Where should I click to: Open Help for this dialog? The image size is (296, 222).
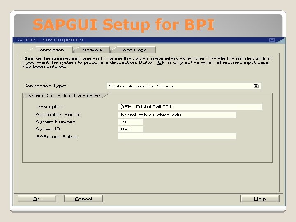point(260,199)
